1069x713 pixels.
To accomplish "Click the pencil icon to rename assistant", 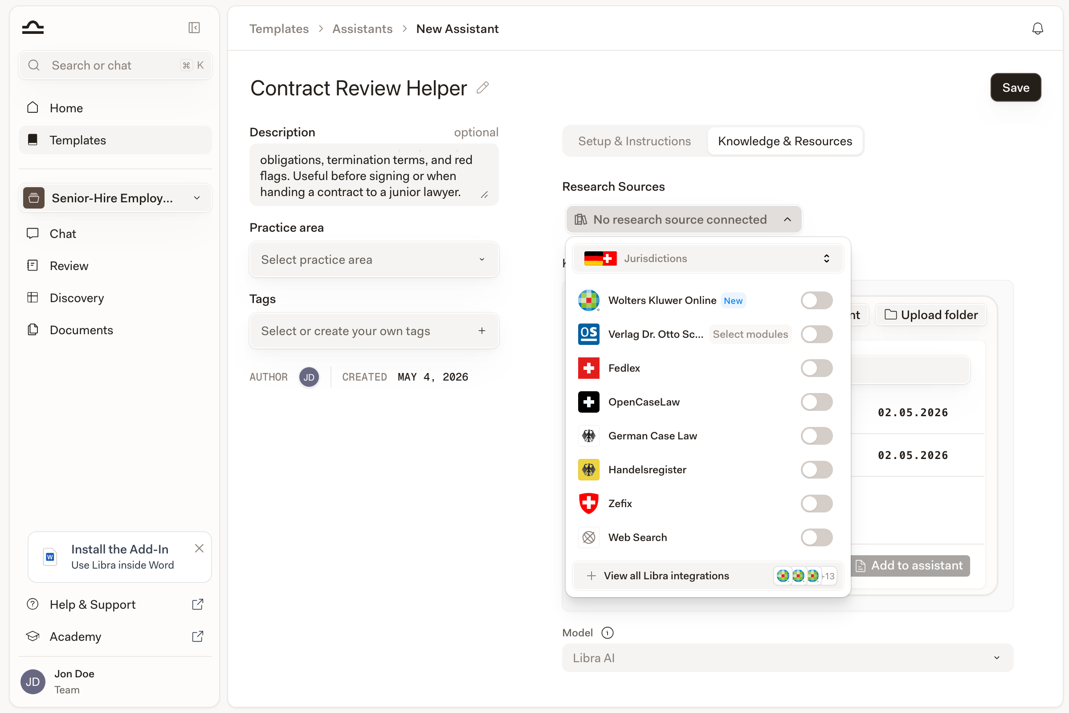I will click(483, 87).
